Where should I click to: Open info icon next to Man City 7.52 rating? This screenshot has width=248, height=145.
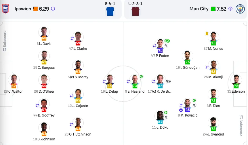[230, 9]
